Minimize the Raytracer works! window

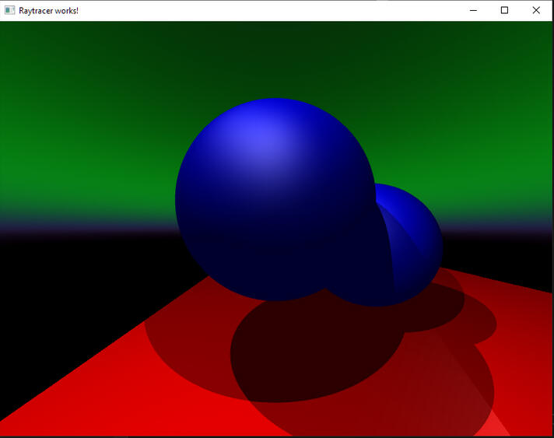473,10
